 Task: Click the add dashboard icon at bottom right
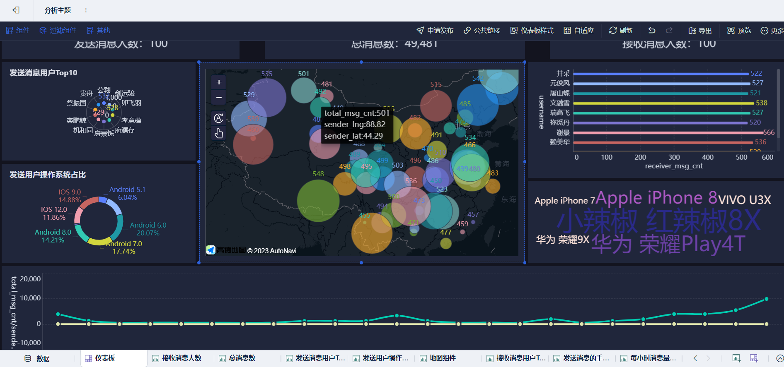coord(754,358)
